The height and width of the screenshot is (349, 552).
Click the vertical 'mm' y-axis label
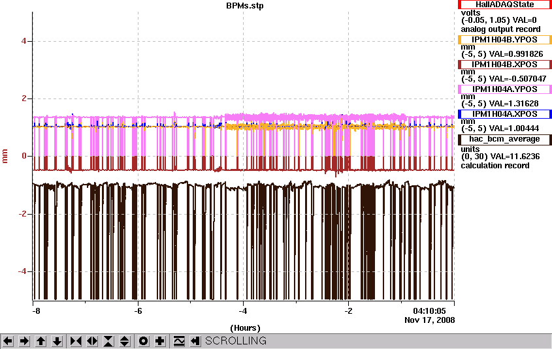5,156
